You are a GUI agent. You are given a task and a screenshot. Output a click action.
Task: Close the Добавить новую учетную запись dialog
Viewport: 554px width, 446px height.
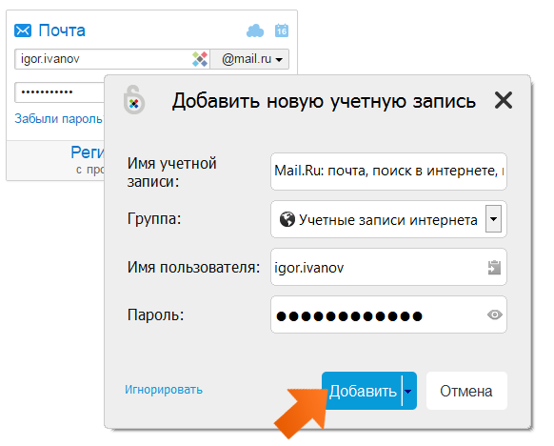pyautogui.click(x=504, y=100)
